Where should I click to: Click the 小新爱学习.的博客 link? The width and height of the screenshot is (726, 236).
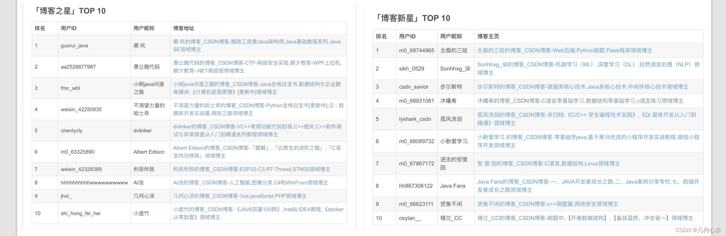coord(588,141)
